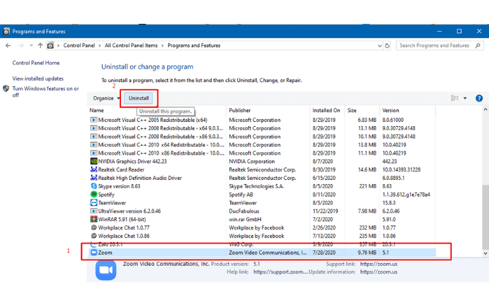The width and height of the screenshot is (489, 306).
Task: Click the NVIDIA Graphics Driver icon
Action: 94,162
